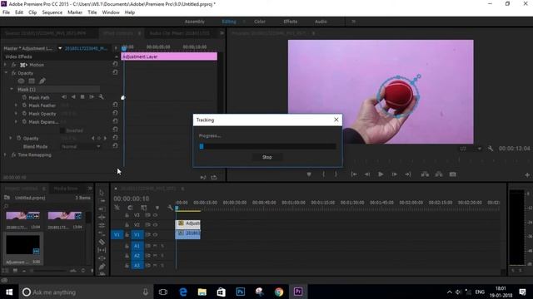Viewport: 533px width, 299px height.
Task: Toggle lock on track V2
Action: point(127,225)
